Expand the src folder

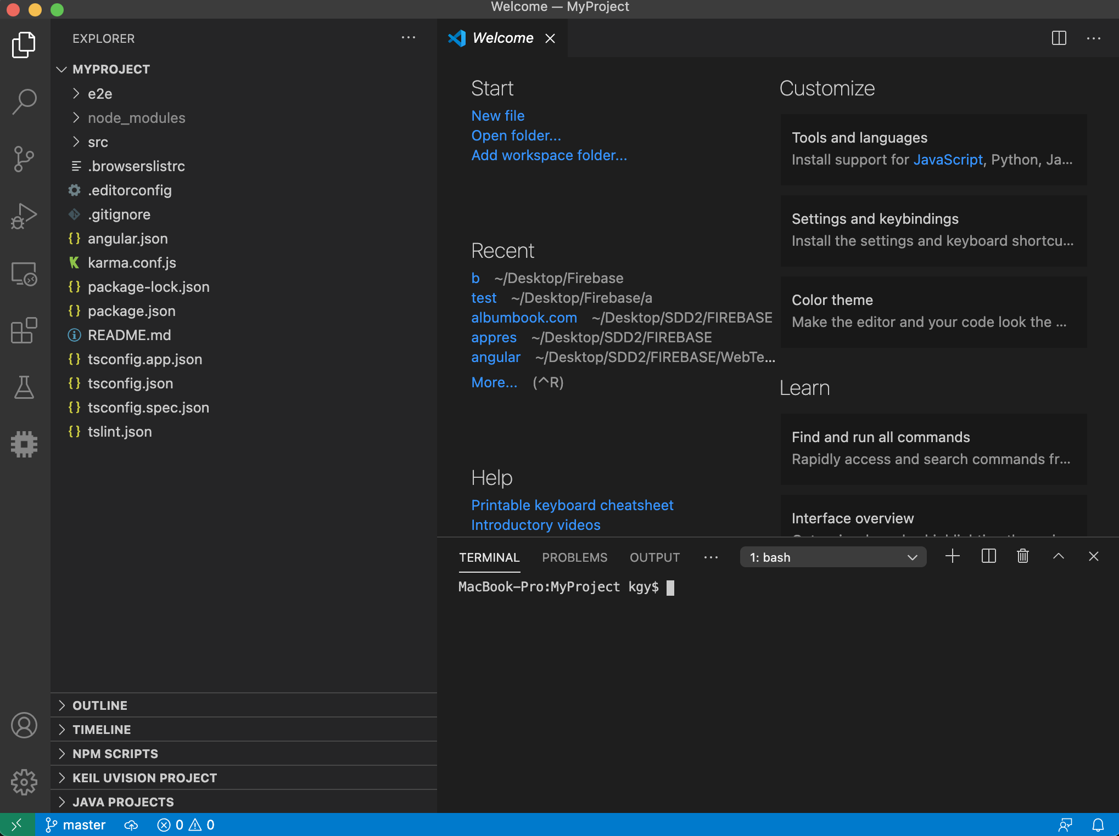click(98, 142)
